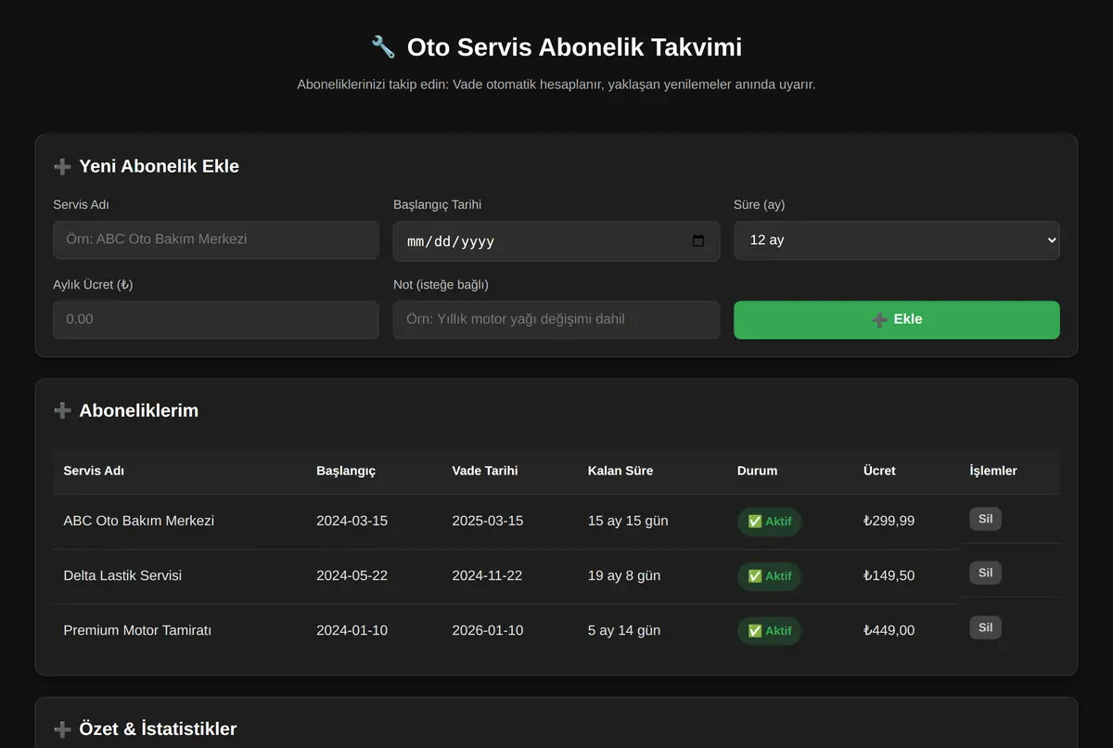Remove Premium Motor Tamiratı using Sil

tap(985, 627)
